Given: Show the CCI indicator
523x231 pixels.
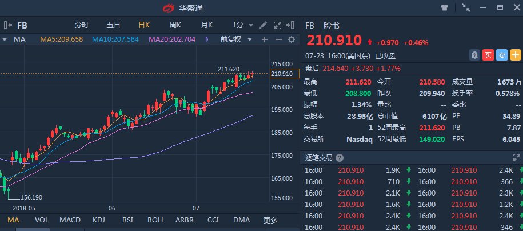Looking at the screenshot, I should 213,220.
